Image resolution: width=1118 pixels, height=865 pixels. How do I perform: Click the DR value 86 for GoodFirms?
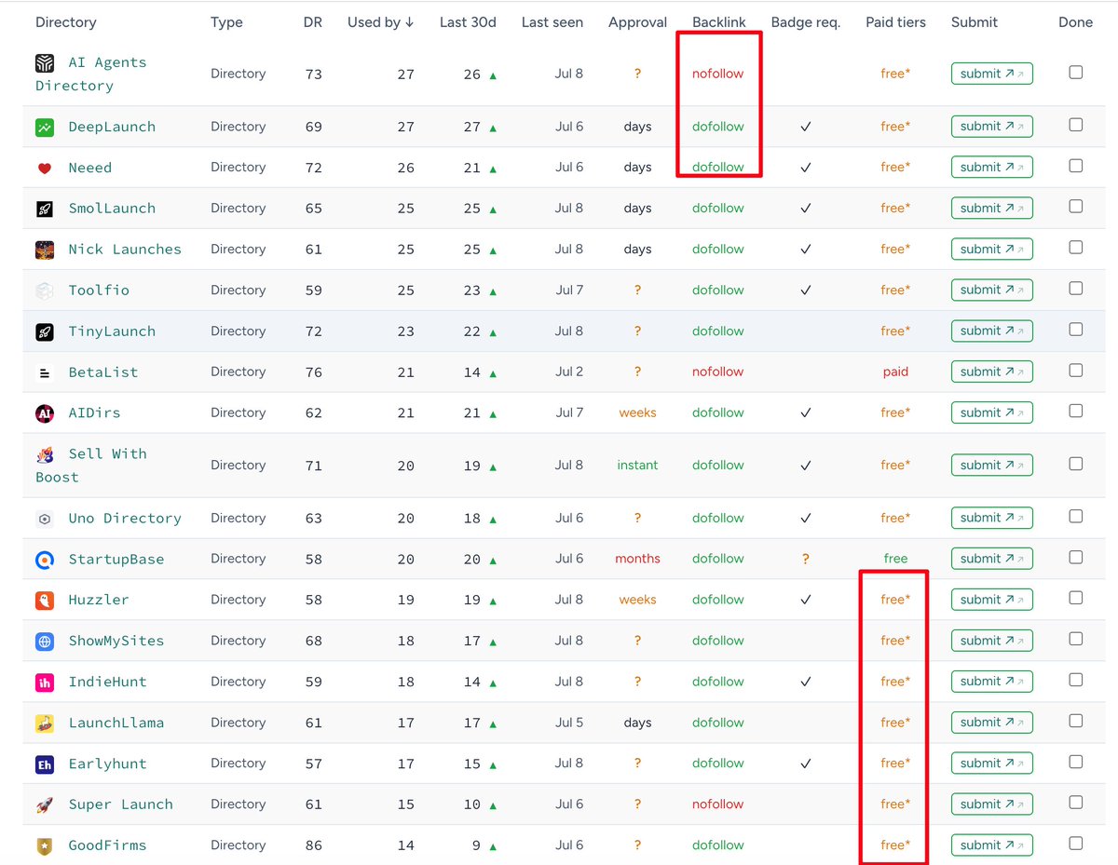(x=313, y=845)
